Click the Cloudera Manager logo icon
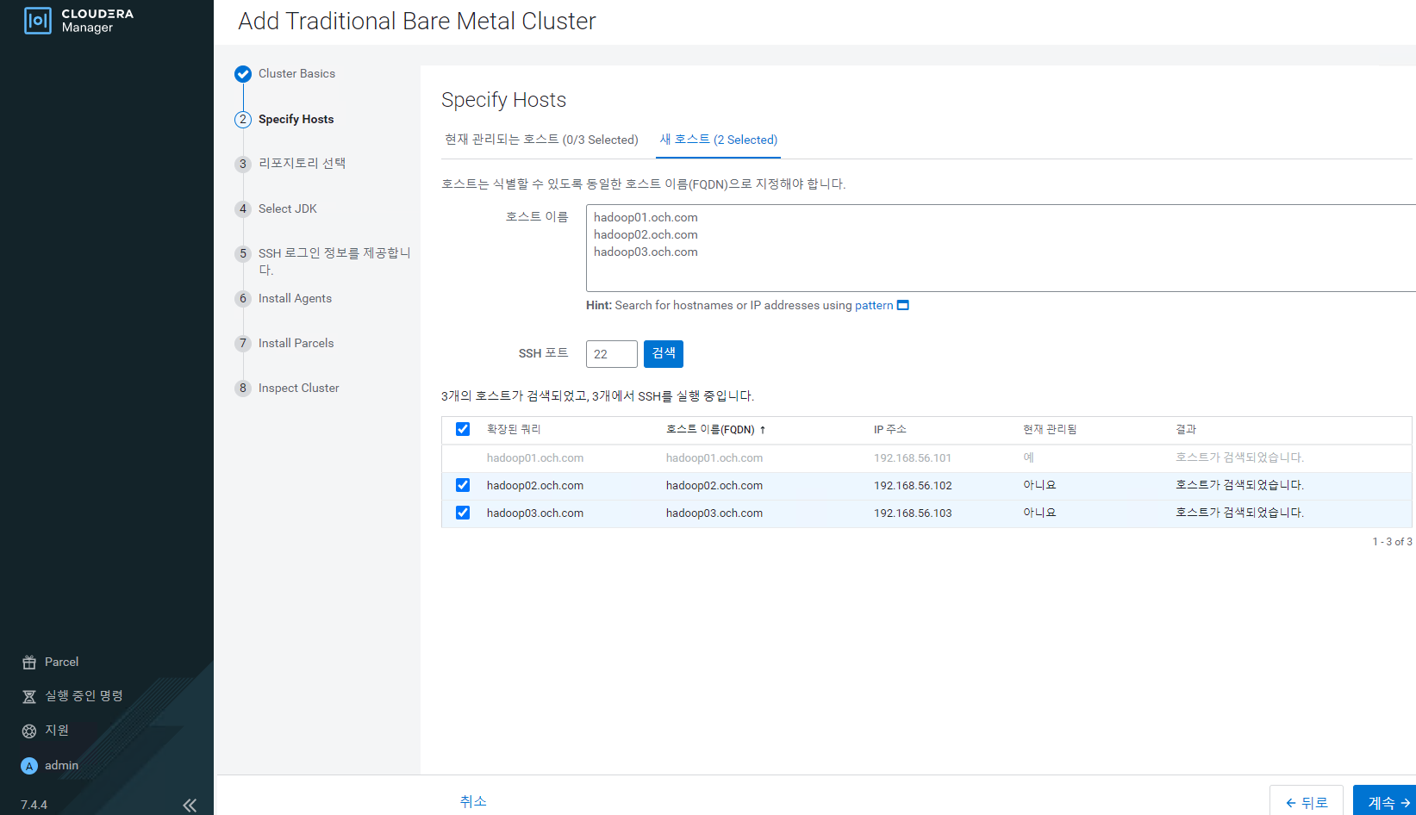The image size is (1416, 815). (x=38, y=21)
